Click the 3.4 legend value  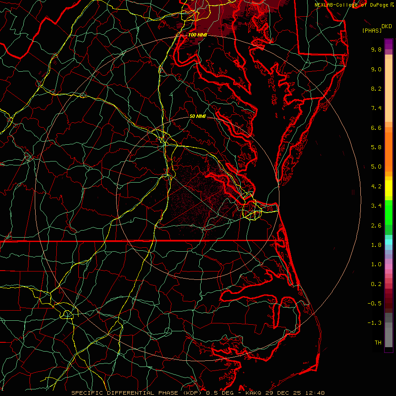click(376, 206)
